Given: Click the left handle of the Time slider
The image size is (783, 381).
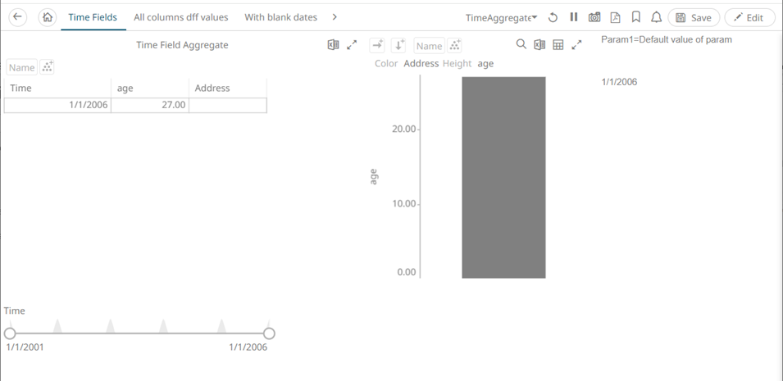Looking at the screenshot, I should (x=10, y=333).
